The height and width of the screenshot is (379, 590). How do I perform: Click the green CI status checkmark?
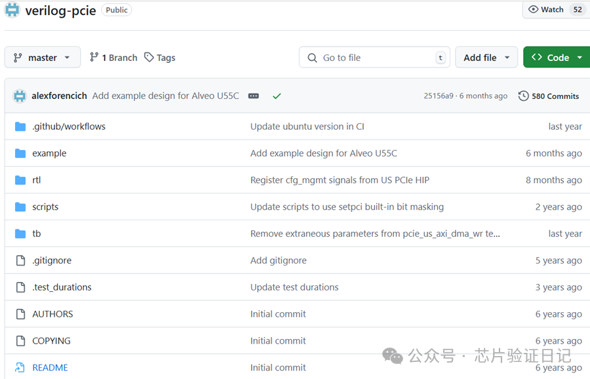pyautogui.click(x=277, y=96)
